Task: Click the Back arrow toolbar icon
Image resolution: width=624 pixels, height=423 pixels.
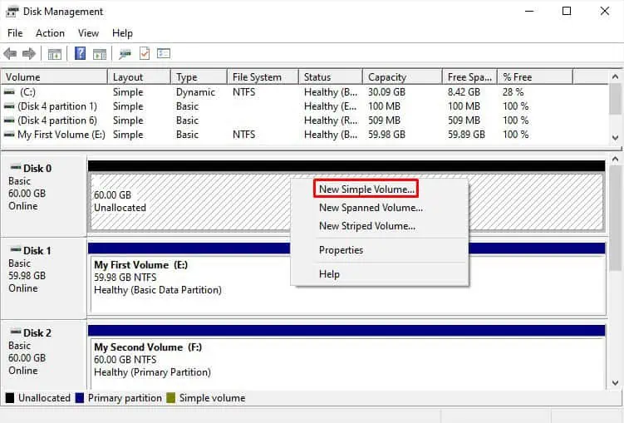Action: click(x=10, y=53)
